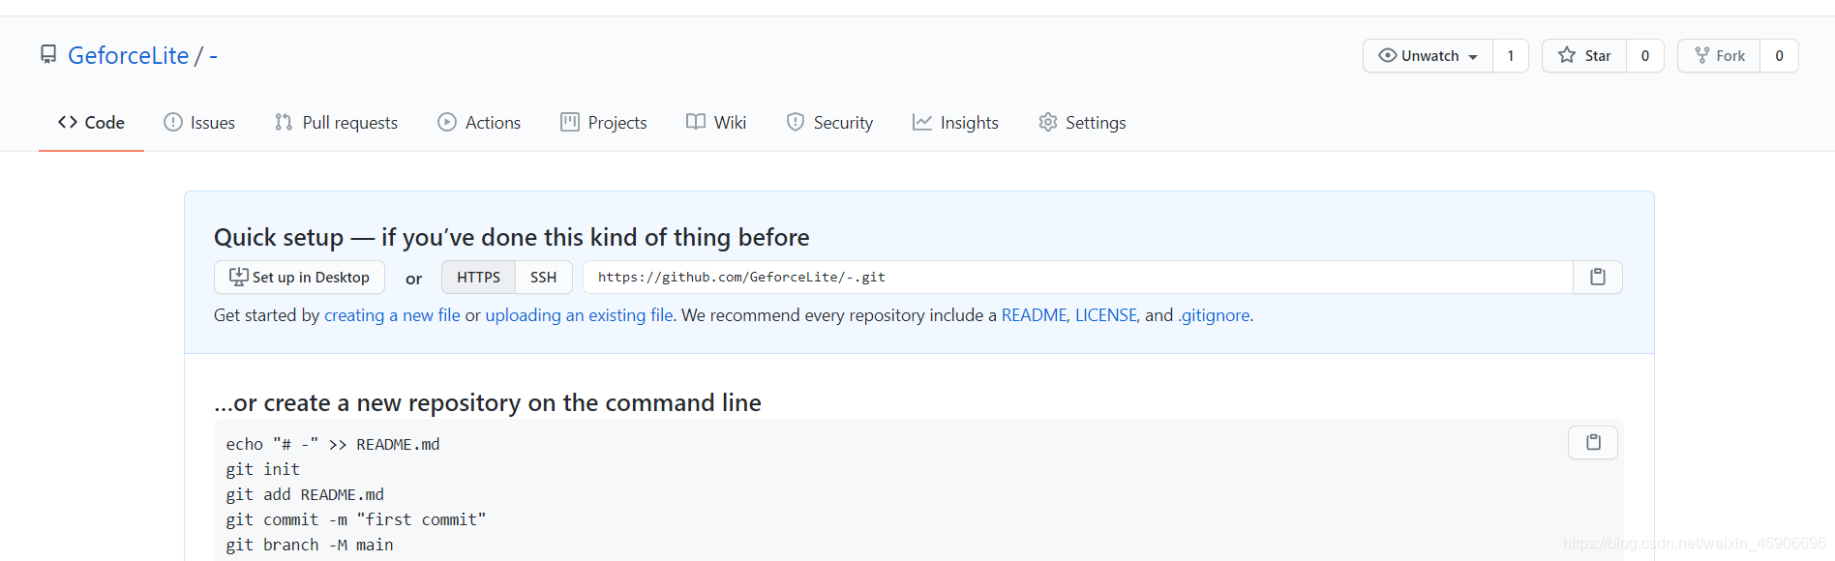The image size is (1835, 561).
Task: Click the repository clone URL field
Action: (1078, 277)
